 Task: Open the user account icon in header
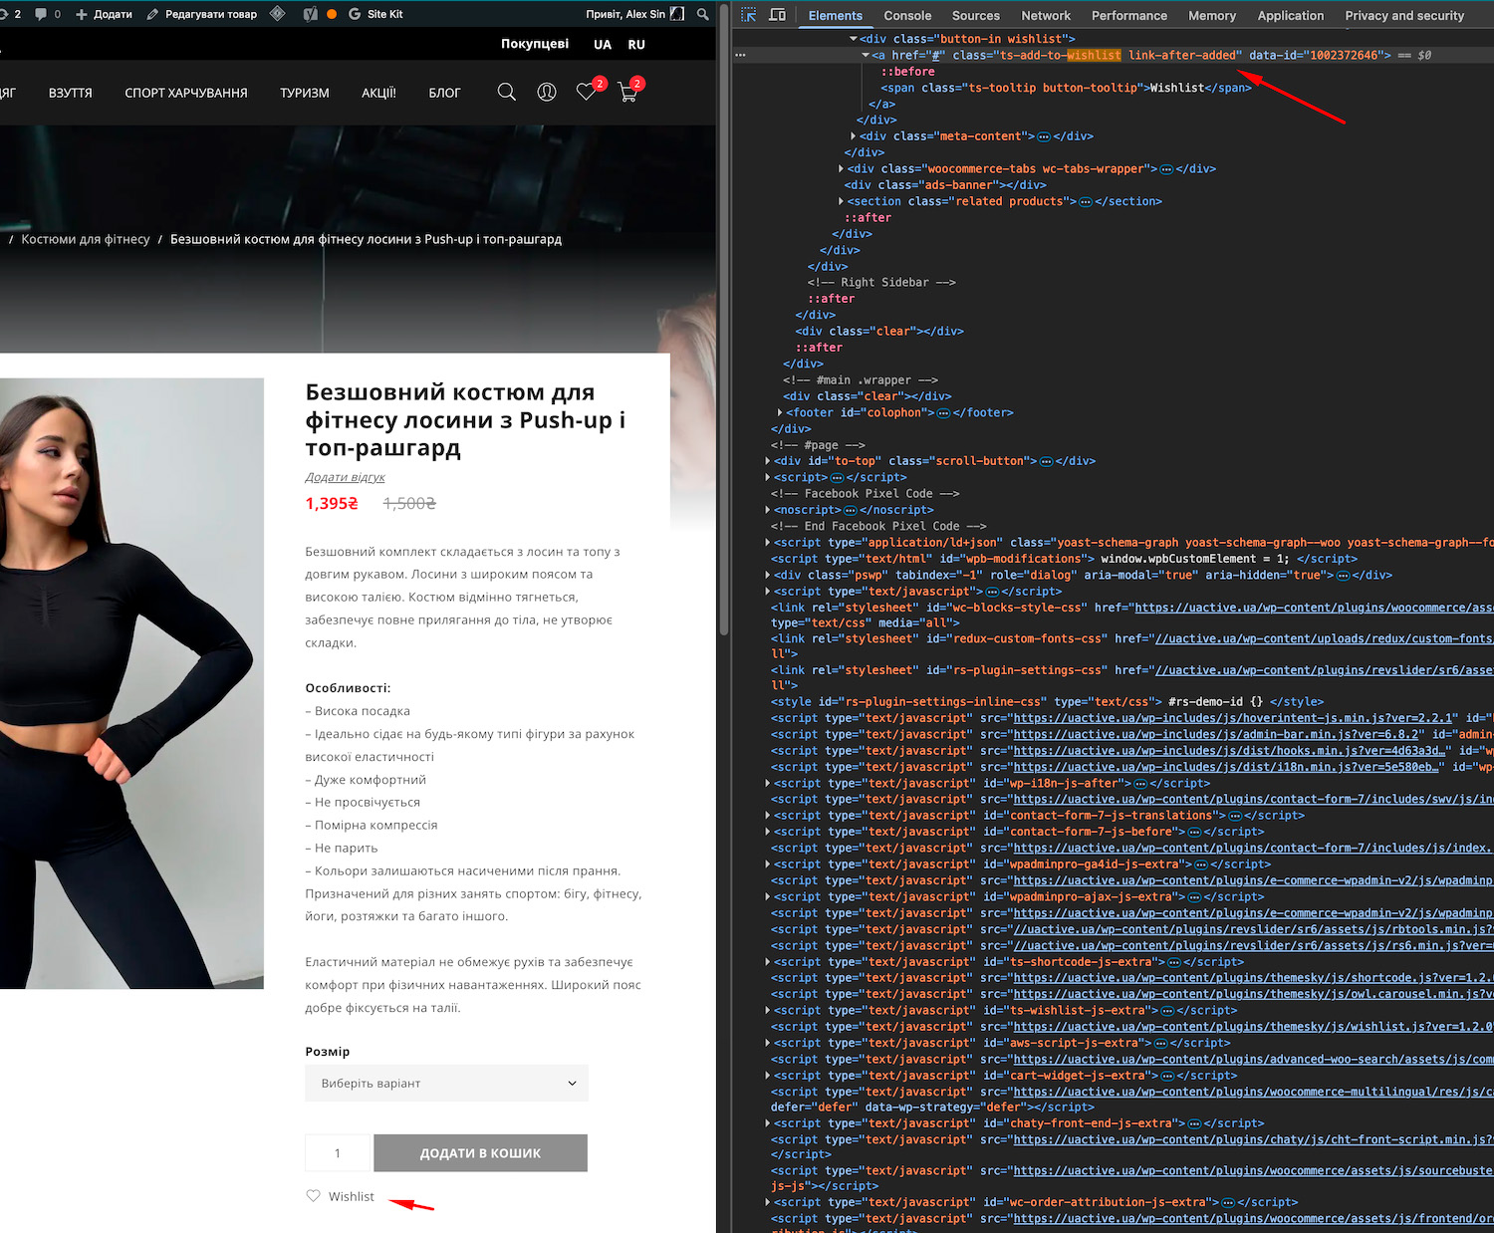click(547, 93)
